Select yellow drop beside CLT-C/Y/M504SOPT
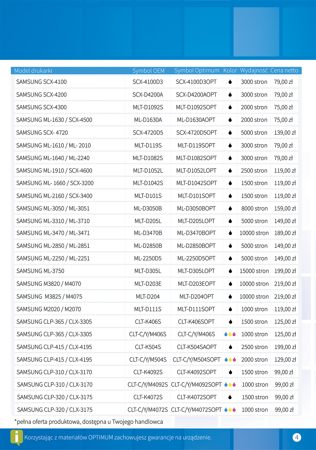 pyautogui.click(x=230, y=360)
